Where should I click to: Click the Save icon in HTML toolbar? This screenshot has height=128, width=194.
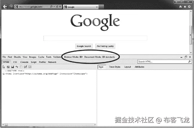pyautogui.click(x=13, y=67)
